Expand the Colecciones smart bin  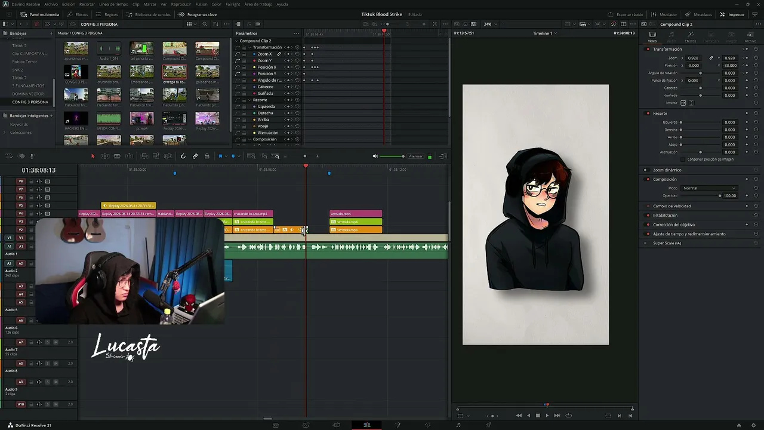(5, 133)
